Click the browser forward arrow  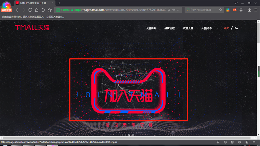coord(24,10)
